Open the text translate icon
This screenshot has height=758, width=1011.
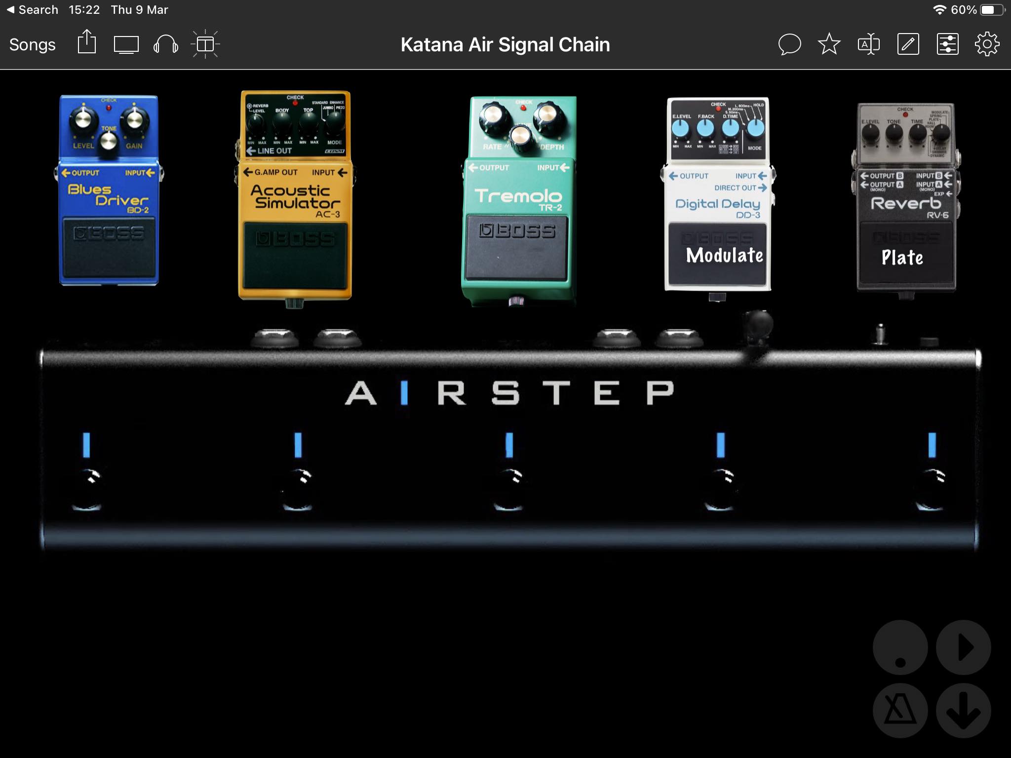coord(869,44)
